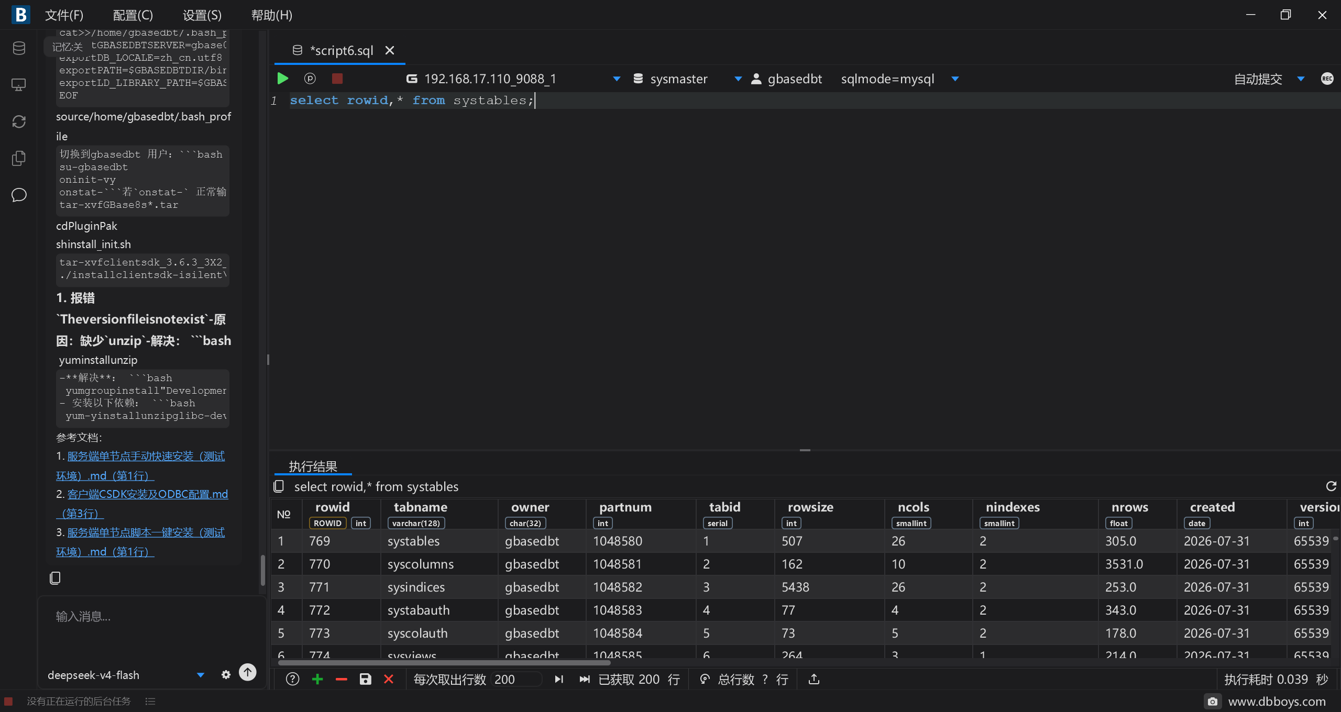The width and height of the screenshot is (1341, 712).
Task: Open the copy documents sidebar icon
Action: (x=19, y=158)
